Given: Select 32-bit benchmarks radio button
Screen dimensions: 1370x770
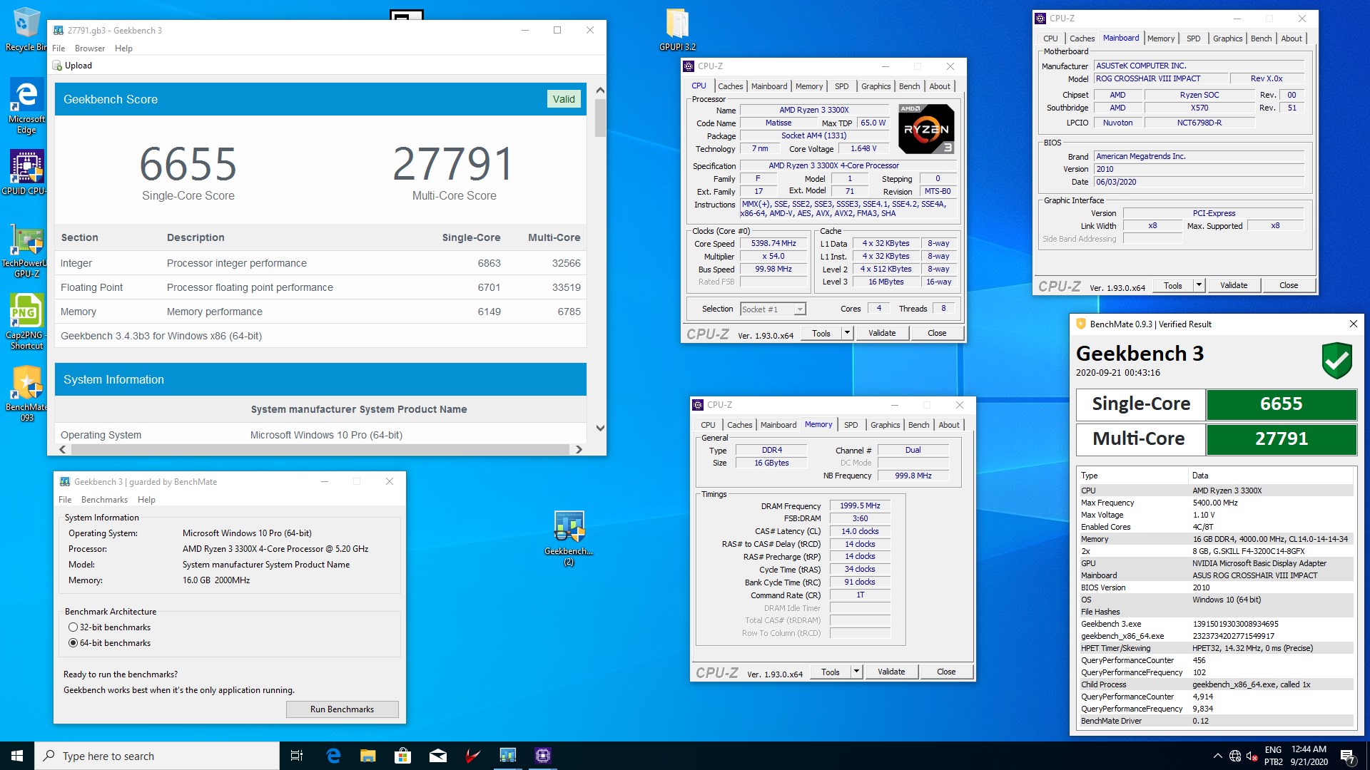Looking at the screenshot, I should [73, 627].
